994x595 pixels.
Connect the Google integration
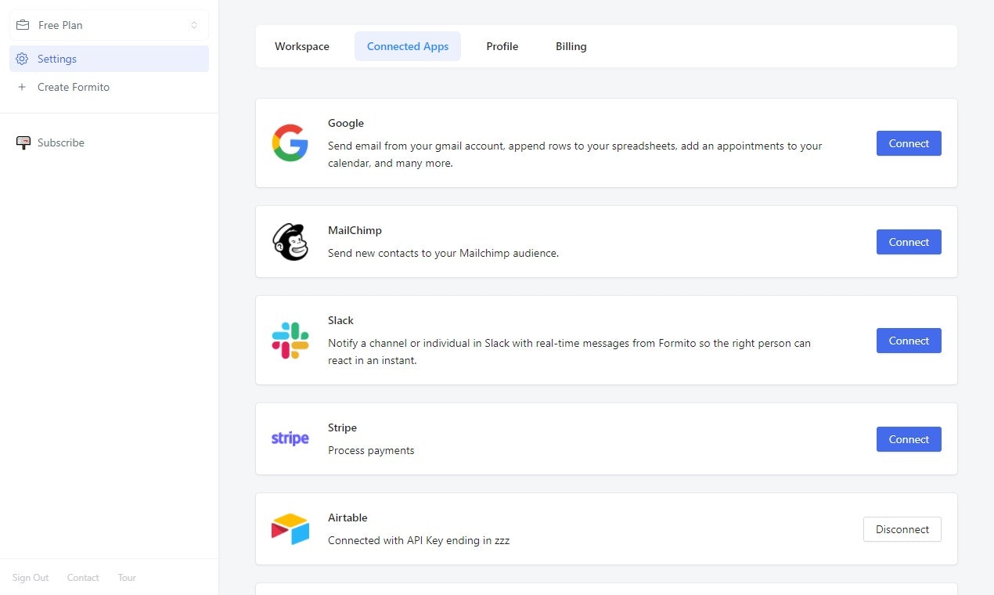click(x=908, y=143)
